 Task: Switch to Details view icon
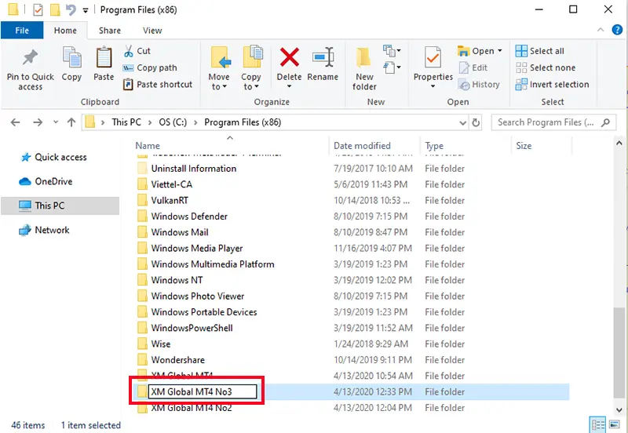click(x=598, y=424)
